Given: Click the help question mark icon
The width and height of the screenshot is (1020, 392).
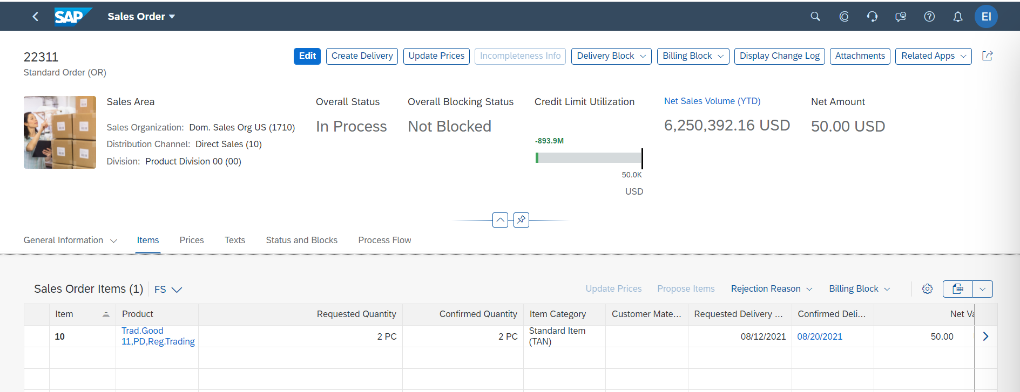Looking at the screenshot, I should click(929, 17).
